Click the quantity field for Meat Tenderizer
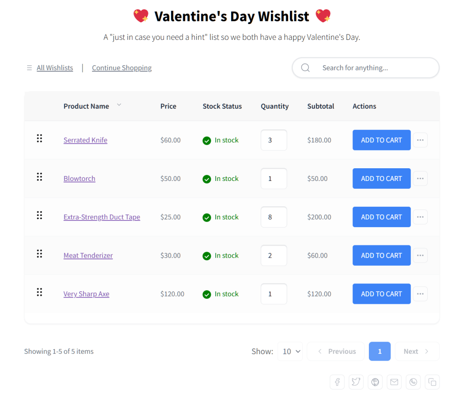 (x=274, y=255)
